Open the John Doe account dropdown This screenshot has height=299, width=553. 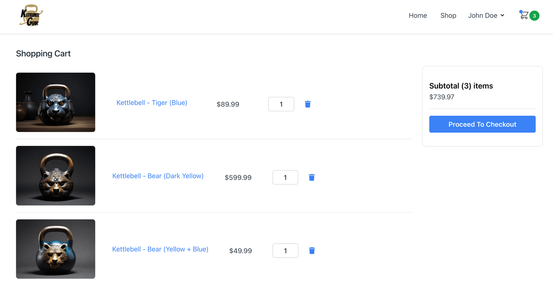(483, 15)
